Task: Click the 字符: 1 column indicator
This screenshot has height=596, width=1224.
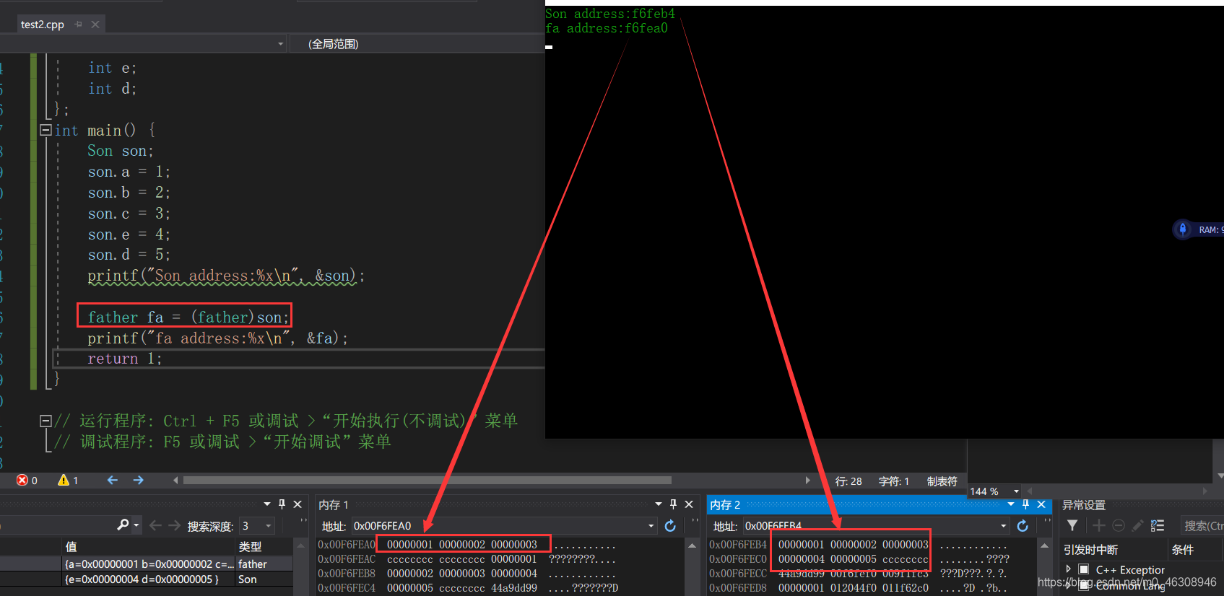Action: point(894,481)
